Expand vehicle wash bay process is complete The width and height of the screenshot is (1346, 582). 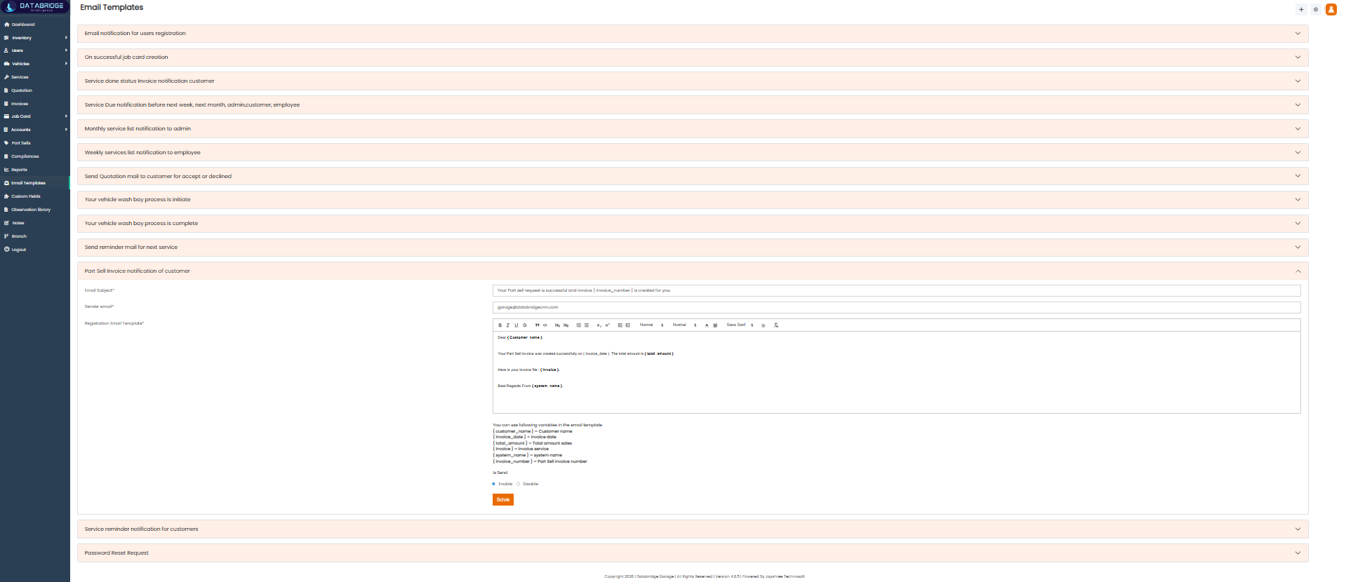tap(693, 224)
